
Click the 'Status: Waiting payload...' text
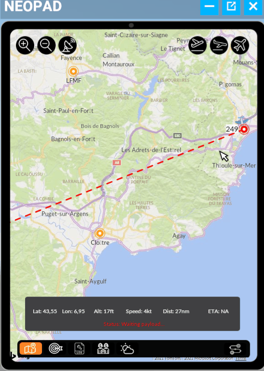134,324
